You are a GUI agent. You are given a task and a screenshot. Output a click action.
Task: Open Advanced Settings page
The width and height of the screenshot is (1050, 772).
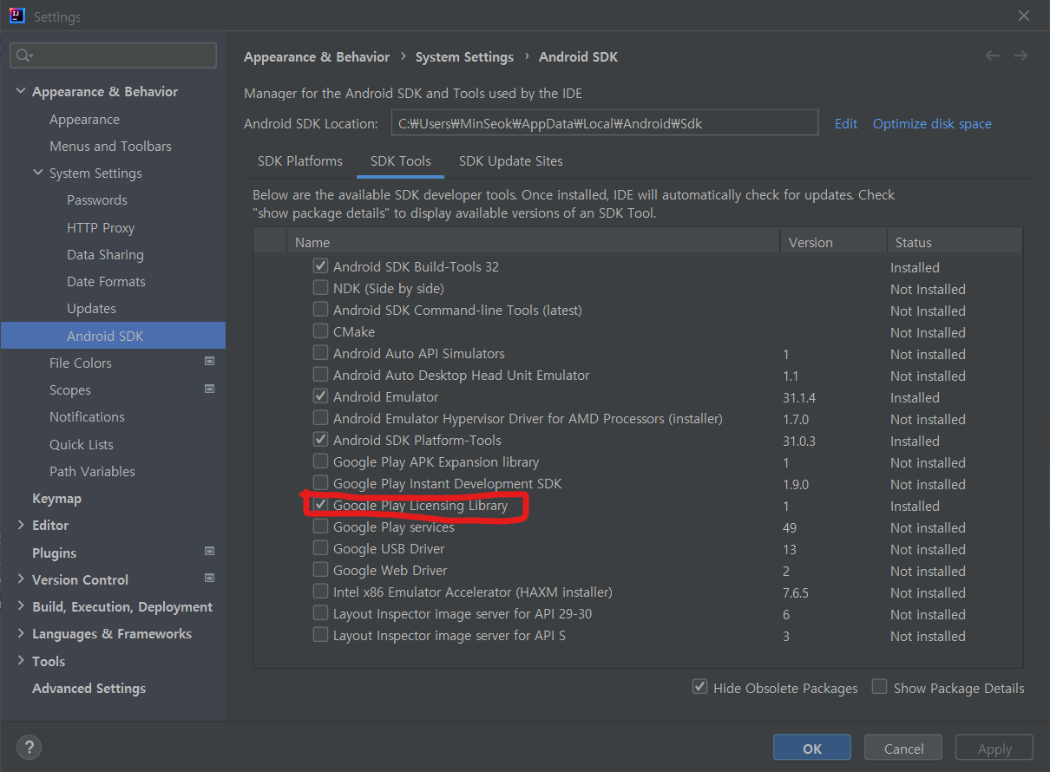pyautogui.click(x=89, y=688)
